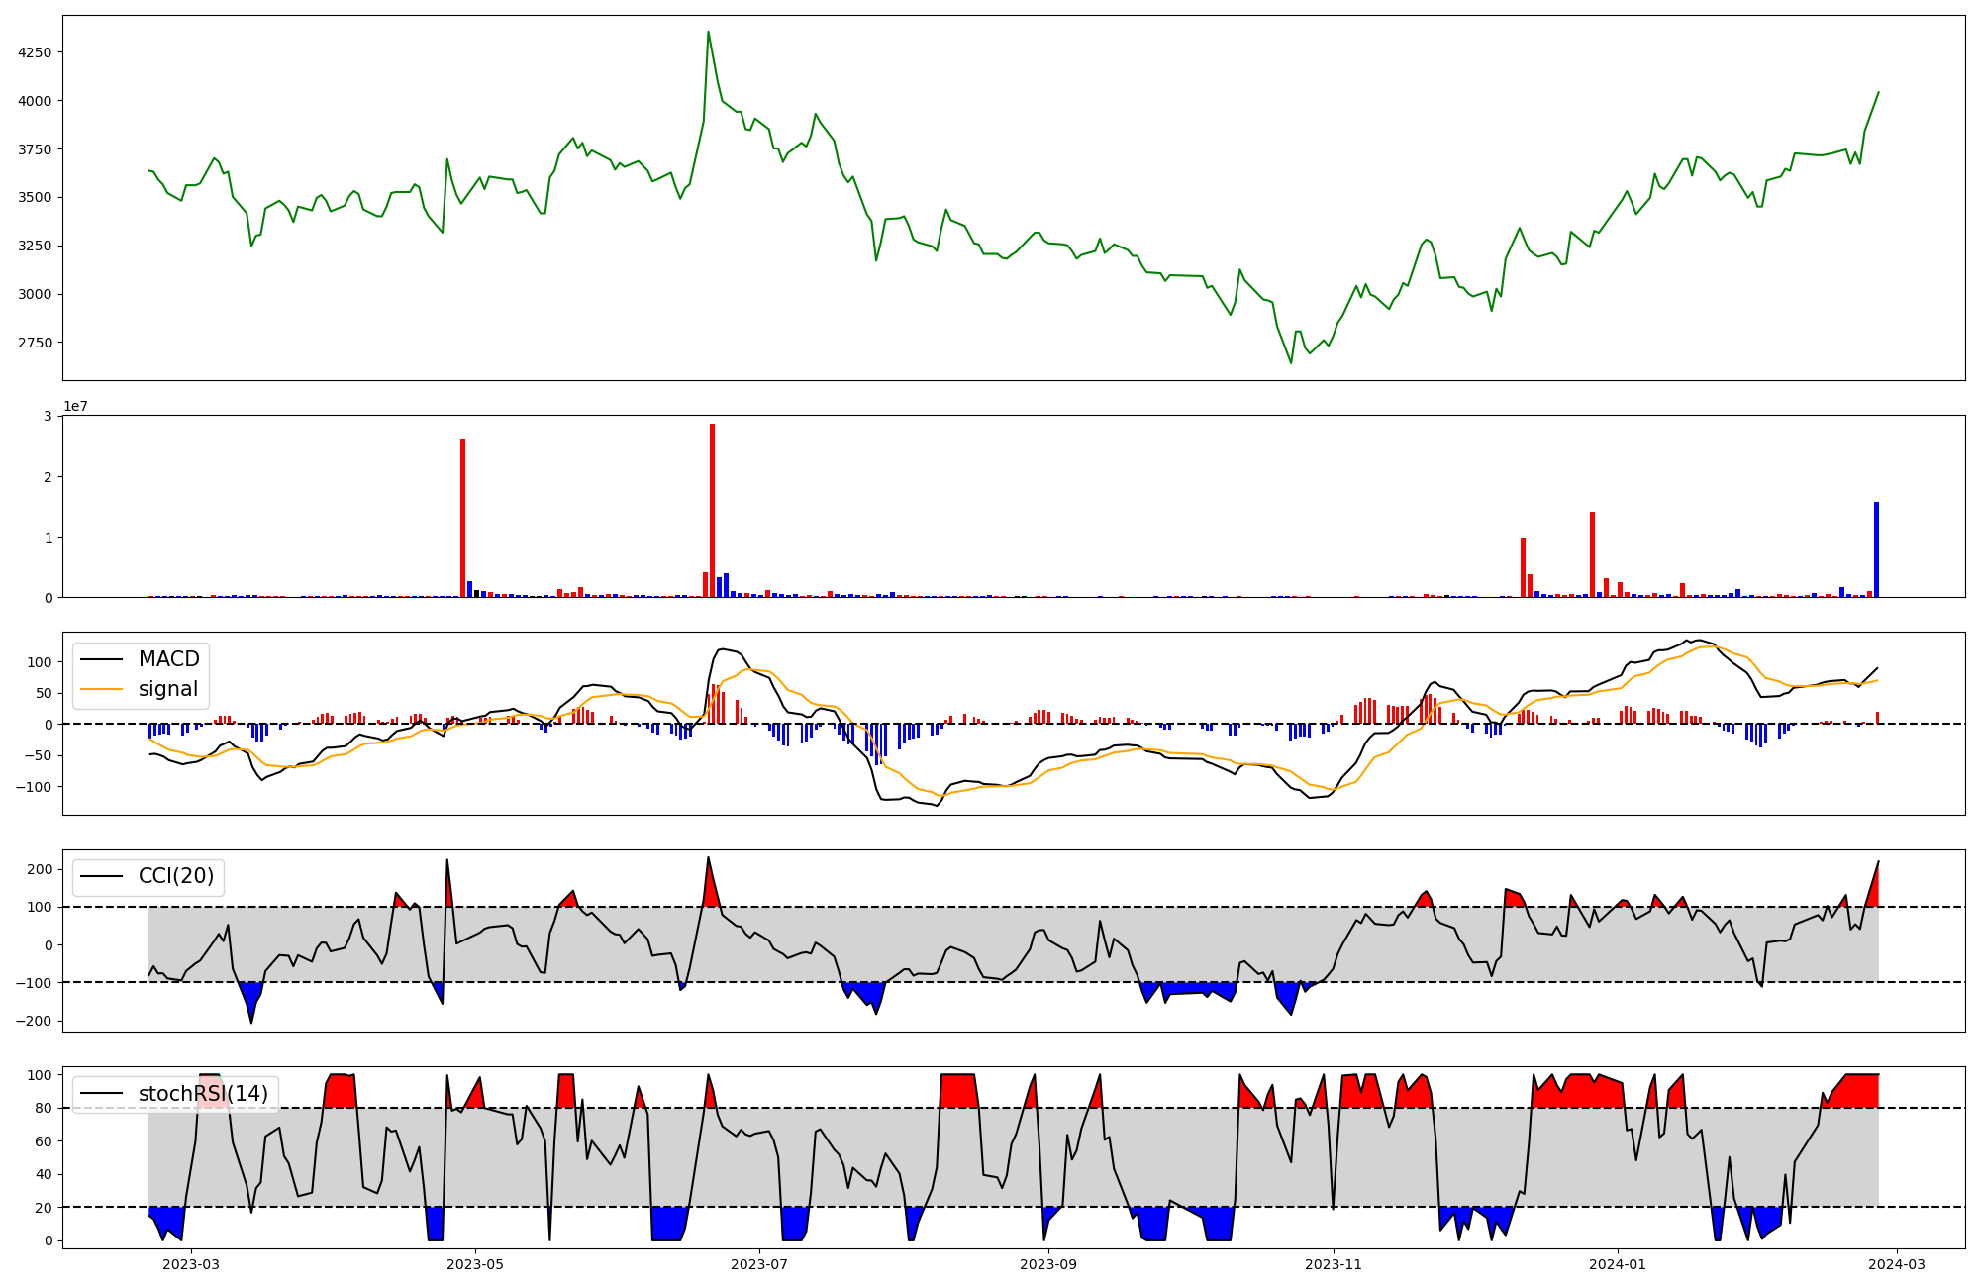
Task: Click the 2023-09 date axis label
Action: [x=1048, y=1264]
